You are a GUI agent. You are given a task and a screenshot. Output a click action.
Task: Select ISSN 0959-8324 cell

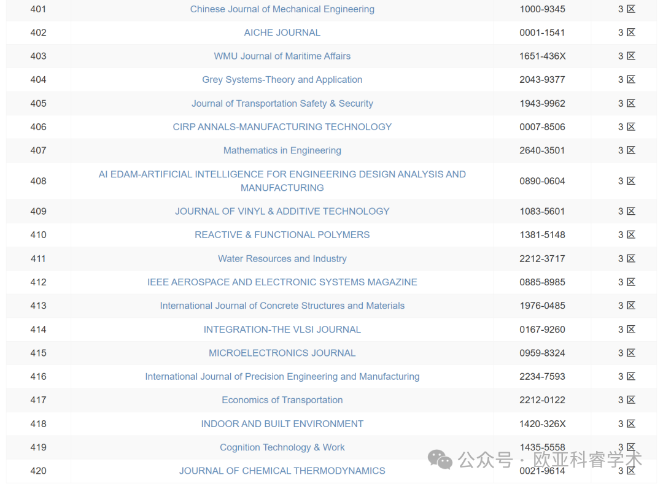pyautogui.click(x=542, y=353)
